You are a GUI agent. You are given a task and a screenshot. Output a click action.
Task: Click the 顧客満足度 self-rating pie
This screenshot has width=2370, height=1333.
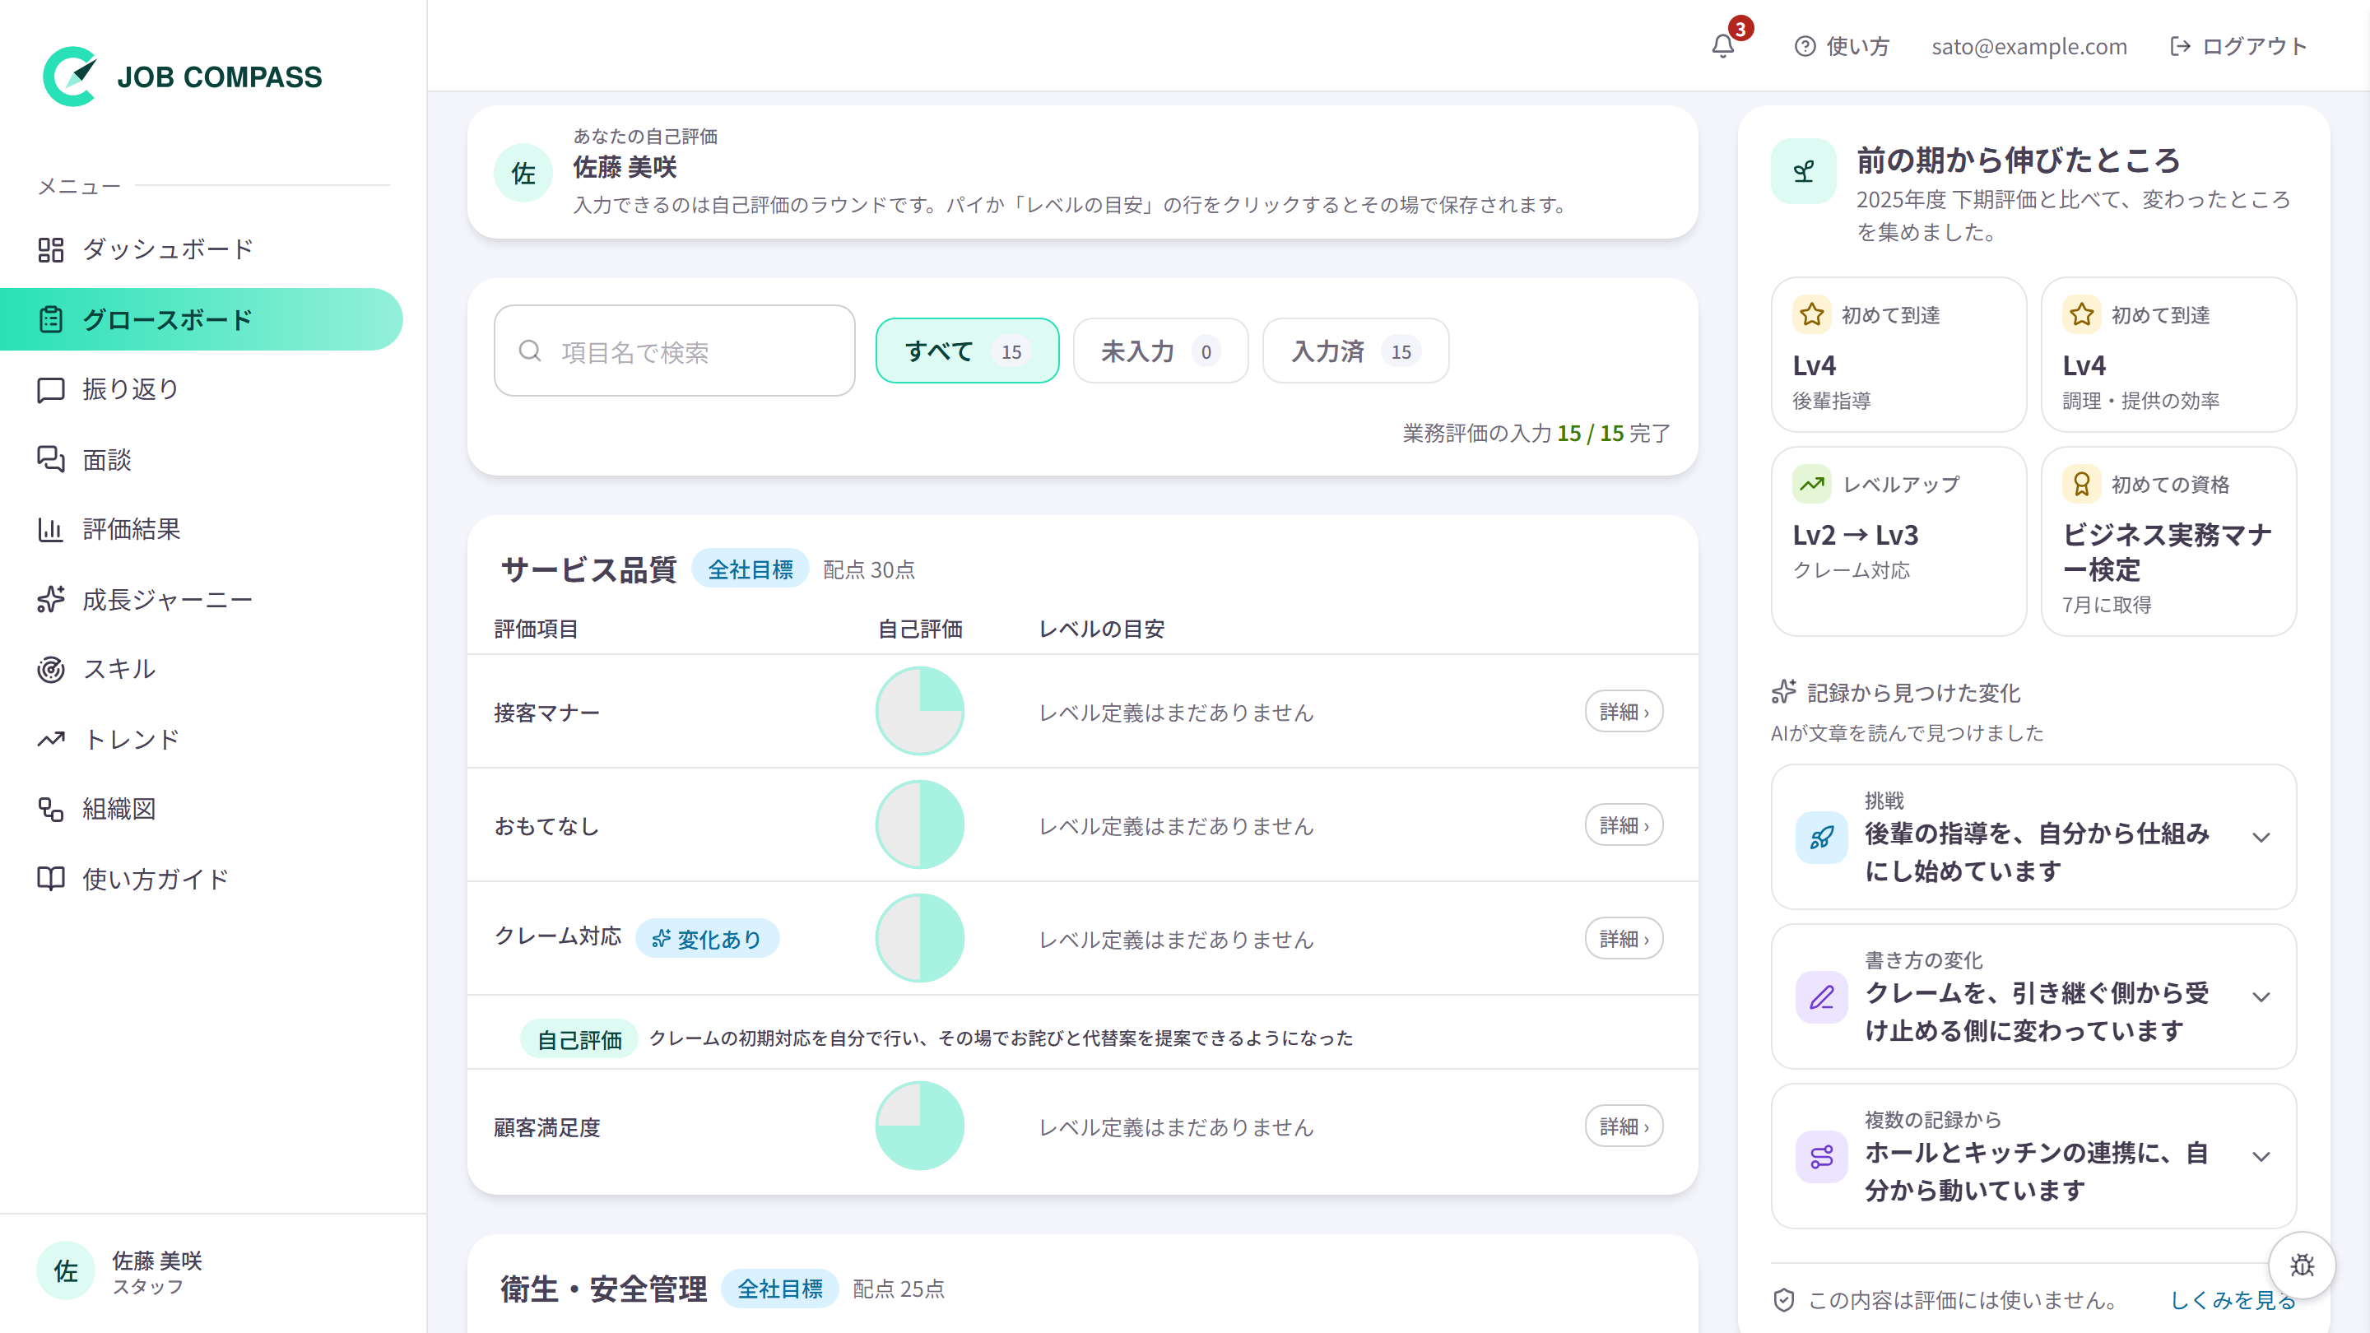(x=920, y=1125)
